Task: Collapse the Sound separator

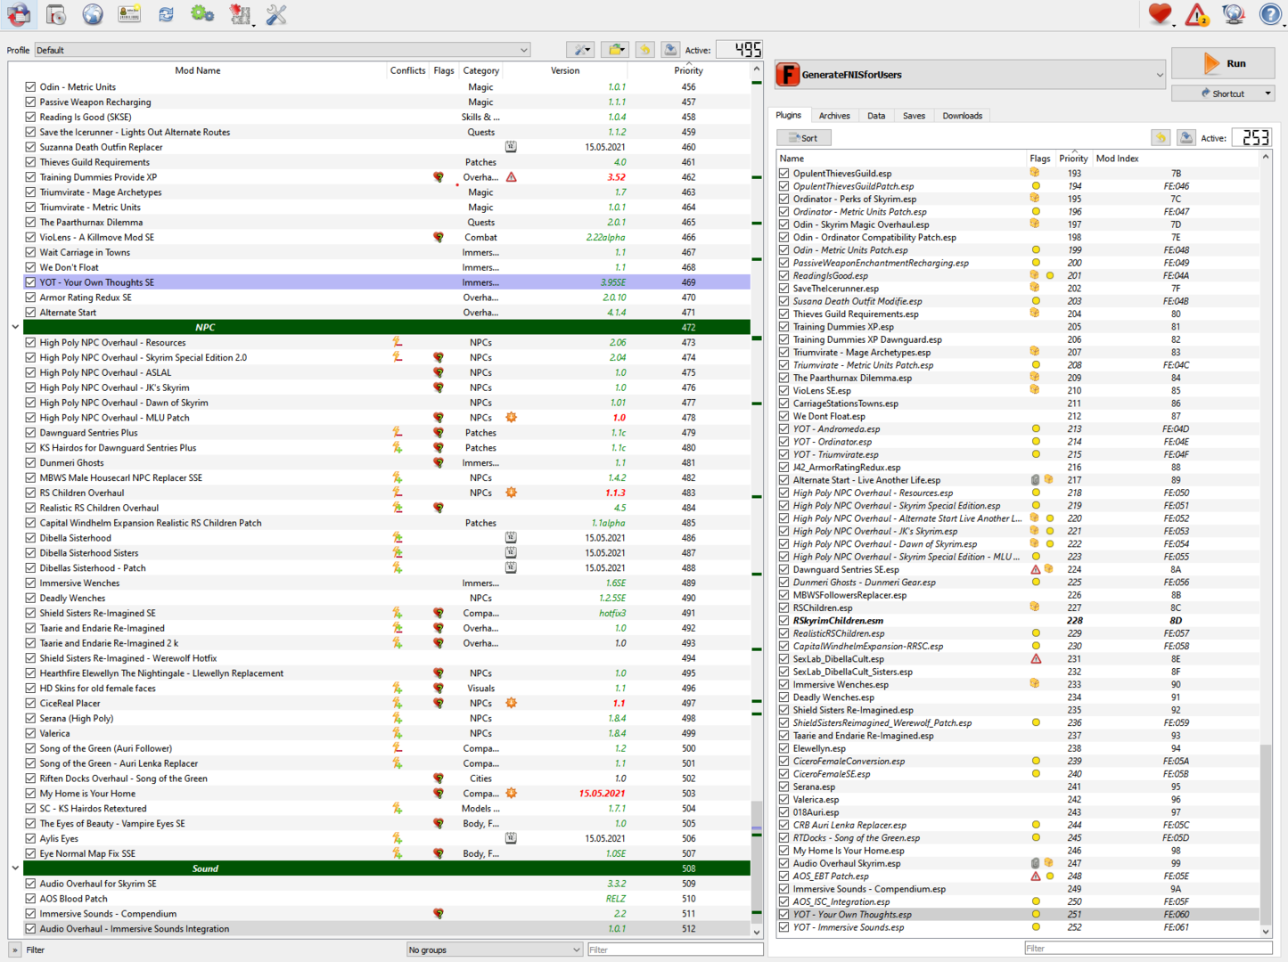Action: coord(15,868)
